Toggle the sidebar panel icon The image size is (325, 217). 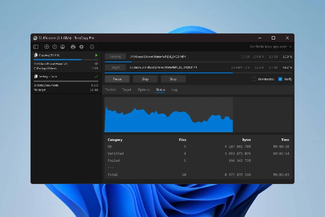pos(36,47)
